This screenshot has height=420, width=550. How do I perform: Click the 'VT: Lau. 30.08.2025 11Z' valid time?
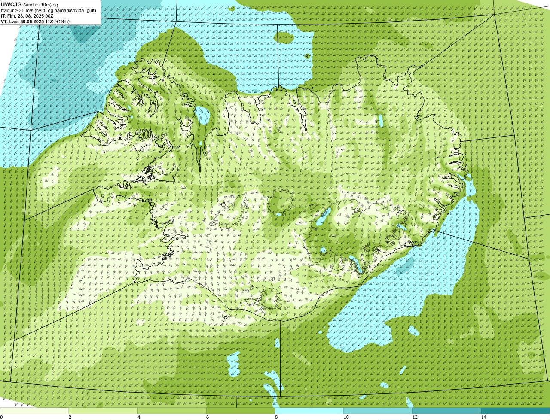click(27, 21)
